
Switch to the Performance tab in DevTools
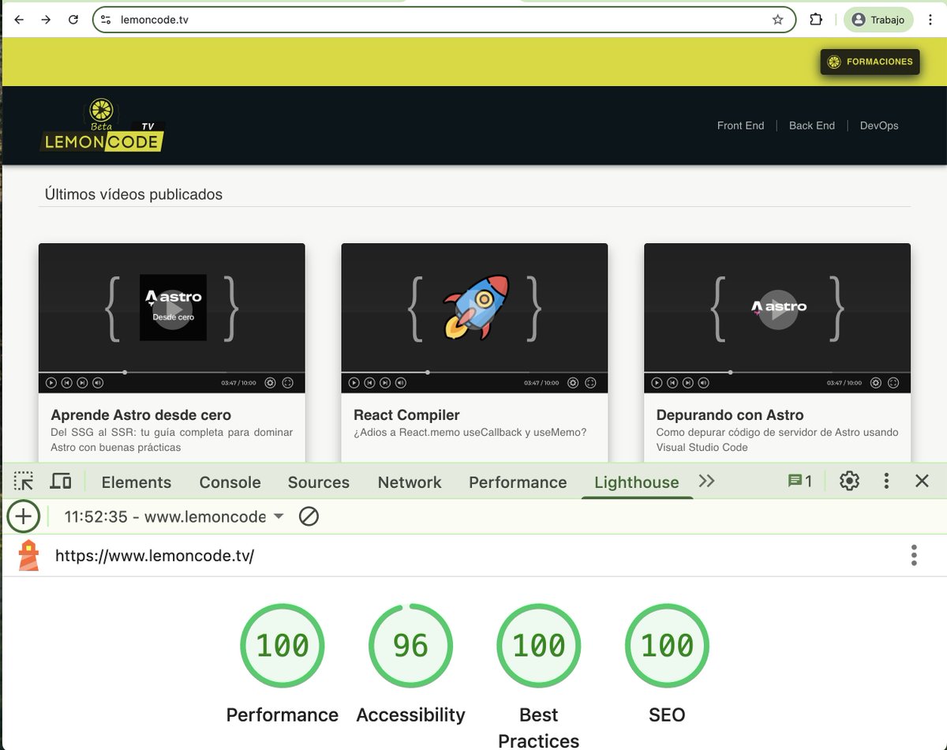518,482
